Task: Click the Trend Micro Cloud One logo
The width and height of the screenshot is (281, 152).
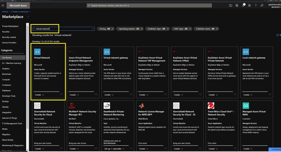Action: pos(211,106)
